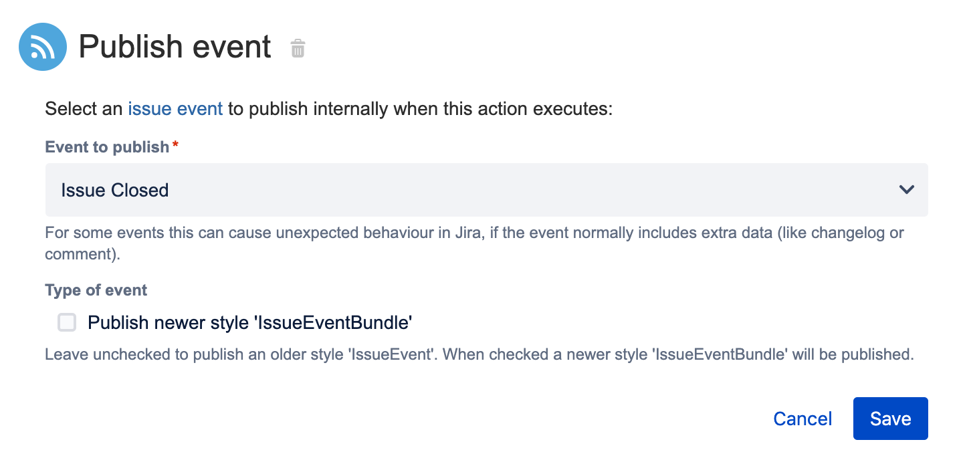Cancel the Publish event configuration

pos(802,419)
